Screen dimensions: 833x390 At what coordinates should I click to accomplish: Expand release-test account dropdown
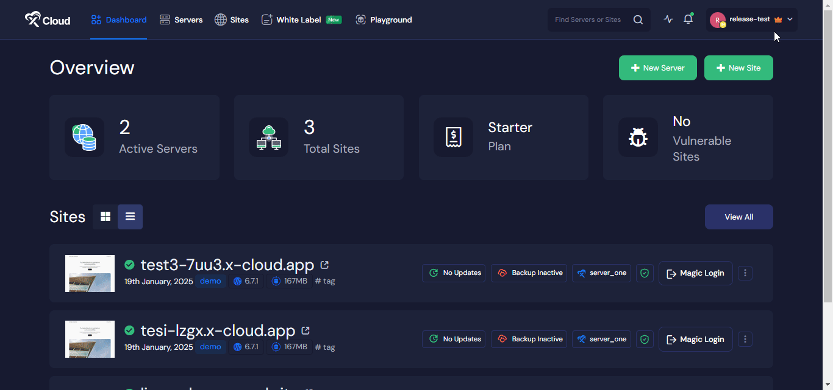[790, 19]
